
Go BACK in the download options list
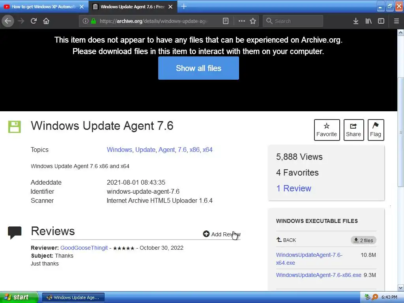[x=286, y=240]
